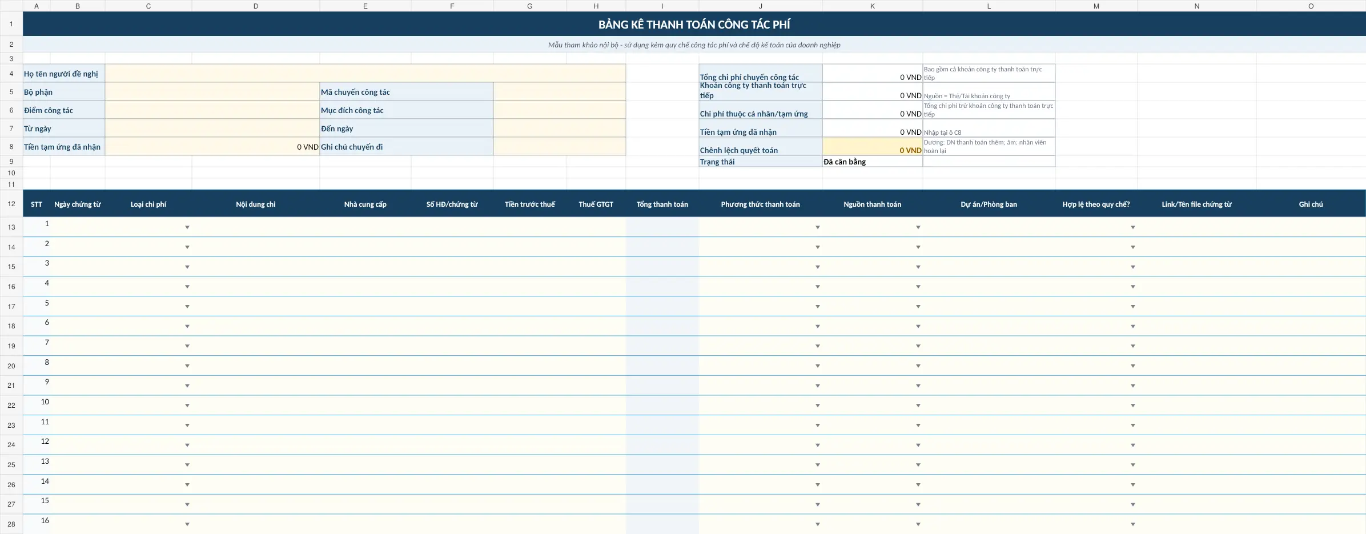Expand Phương thức thanh toán dropdown for STT 8
Image resolution: width=1366 pixels, height=534 pixels.
coord(817,366)
